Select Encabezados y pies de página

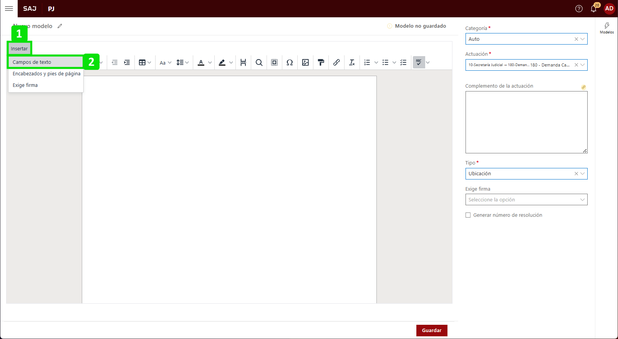click(46, 74)
